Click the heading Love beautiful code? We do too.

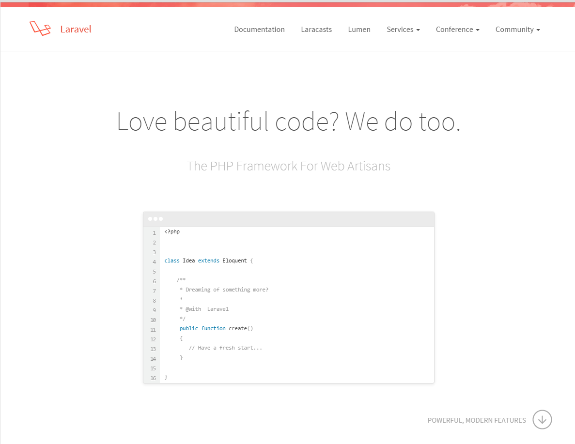(288, 122)
